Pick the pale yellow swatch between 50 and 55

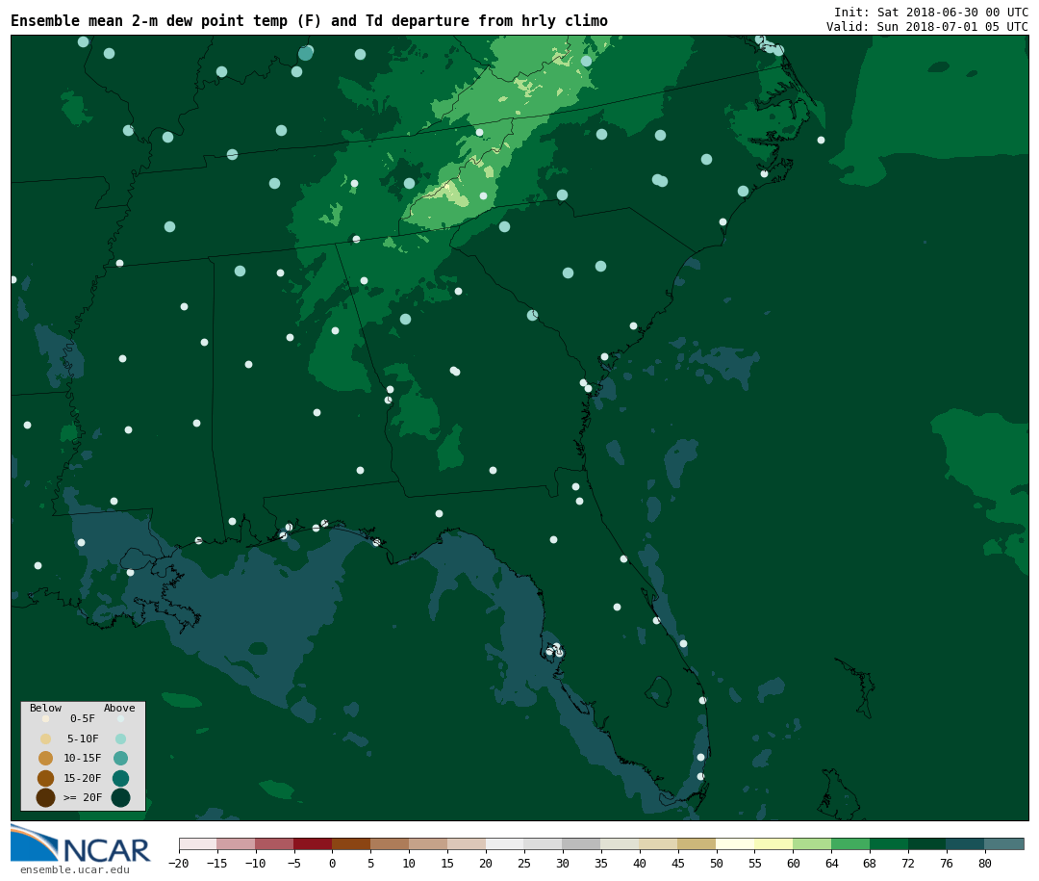click(x=736, y=843)
